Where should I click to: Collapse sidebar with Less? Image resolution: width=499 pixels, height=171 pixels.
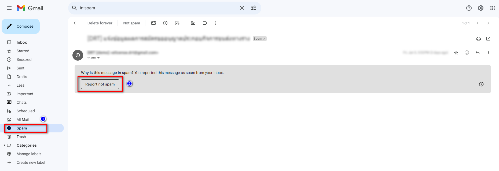point(20,85)
